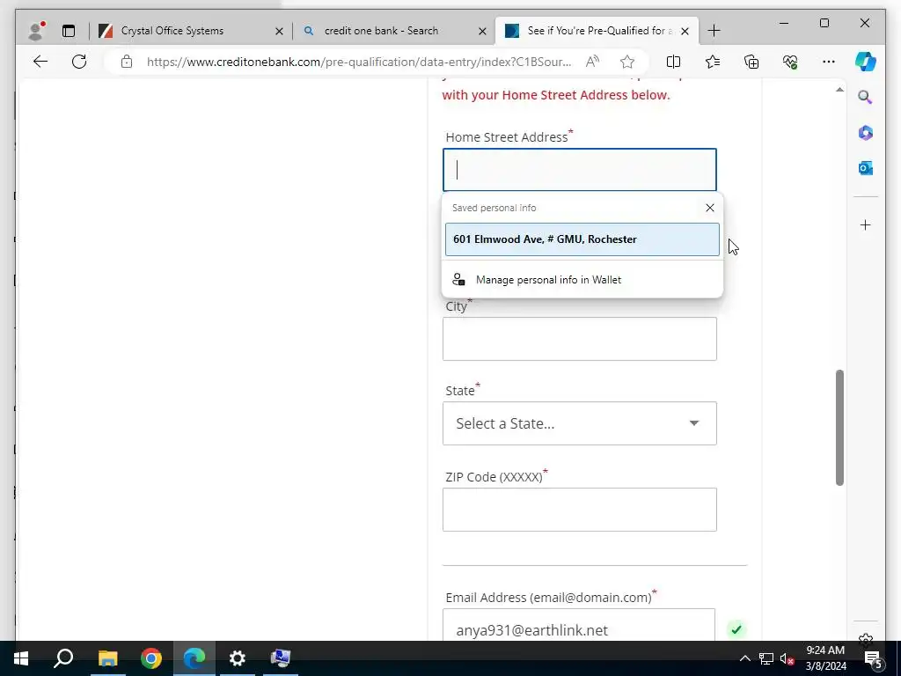Click the City input field
901x676 pixels.
(x=579, y=339)
